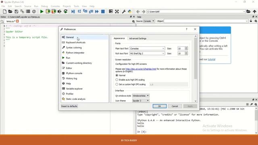The image size is (258, 145).
Task: Click the Browse tabs icon in Editor pane
Action: click(2, 21)
